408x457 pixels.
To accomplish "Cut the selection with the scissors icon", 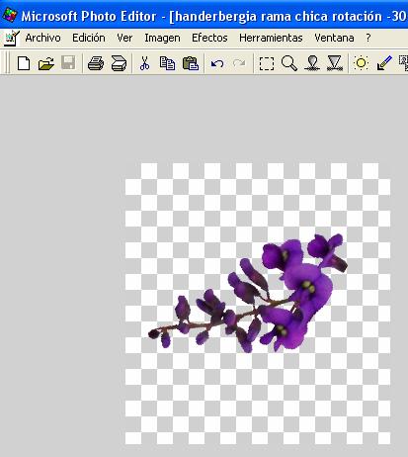I will (144, 63).
